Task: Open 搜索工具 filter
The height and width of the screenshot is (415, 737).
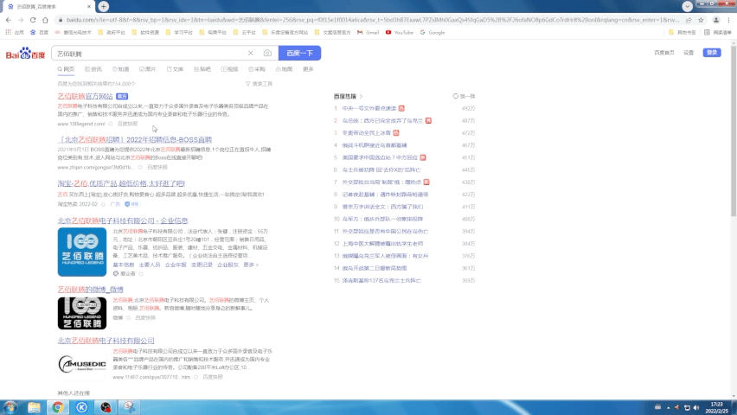Action: (x=259, y=84)
